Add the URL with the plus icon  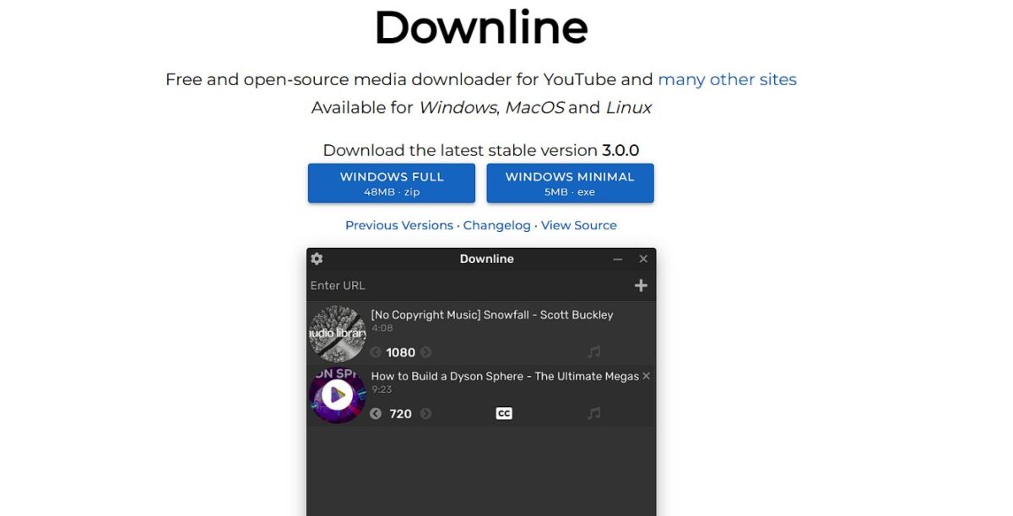641,285
